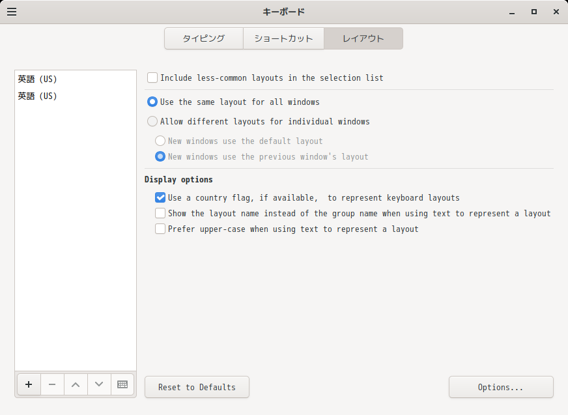Select the レイアウト tab
This screenshot has width=568, height=415.
click(363, 38)
